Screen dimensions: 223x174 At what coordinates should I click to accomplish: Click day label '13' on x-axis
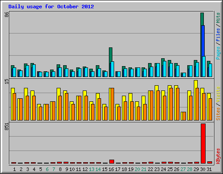91,169
